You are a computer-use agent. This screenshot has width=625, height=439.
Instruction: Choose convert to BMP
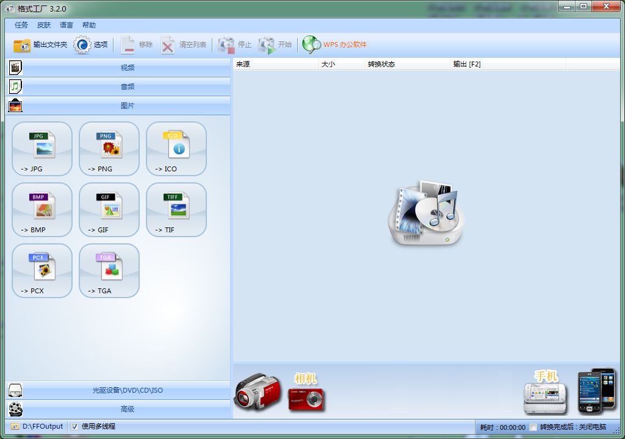click(x=42, y=210)
